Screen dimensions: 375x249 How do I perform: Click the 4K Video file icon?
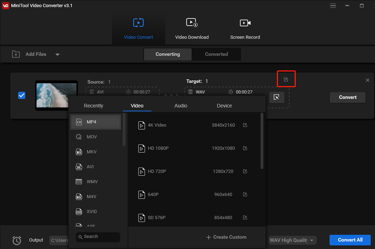click(x=141, y=125)
